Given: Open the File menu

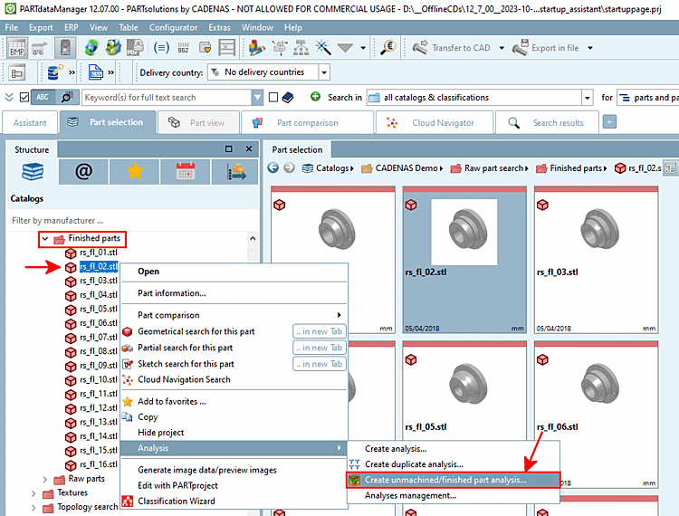Looking at the screenshot, I should point(11,27).
